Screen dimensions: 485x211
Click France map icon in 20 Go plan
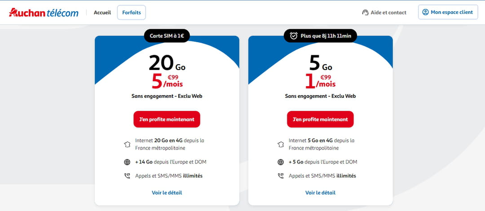click(127, 145)
